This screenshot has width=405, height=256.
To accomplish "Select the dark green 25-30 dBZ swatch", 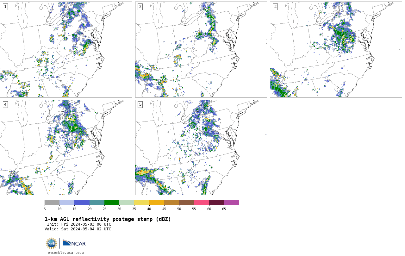I will [112, 203].
